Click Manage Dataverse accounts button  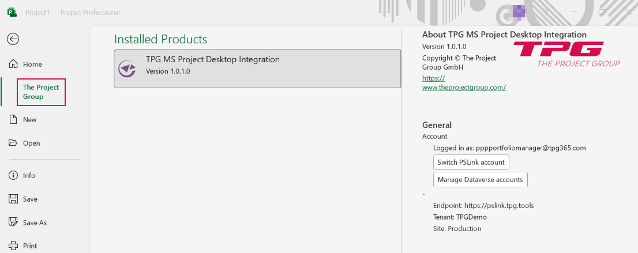(480, 179)
